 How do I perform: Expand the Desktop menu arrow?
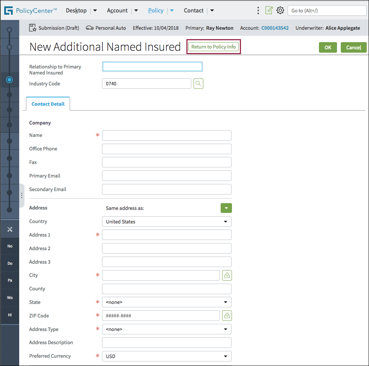point(95,11)
